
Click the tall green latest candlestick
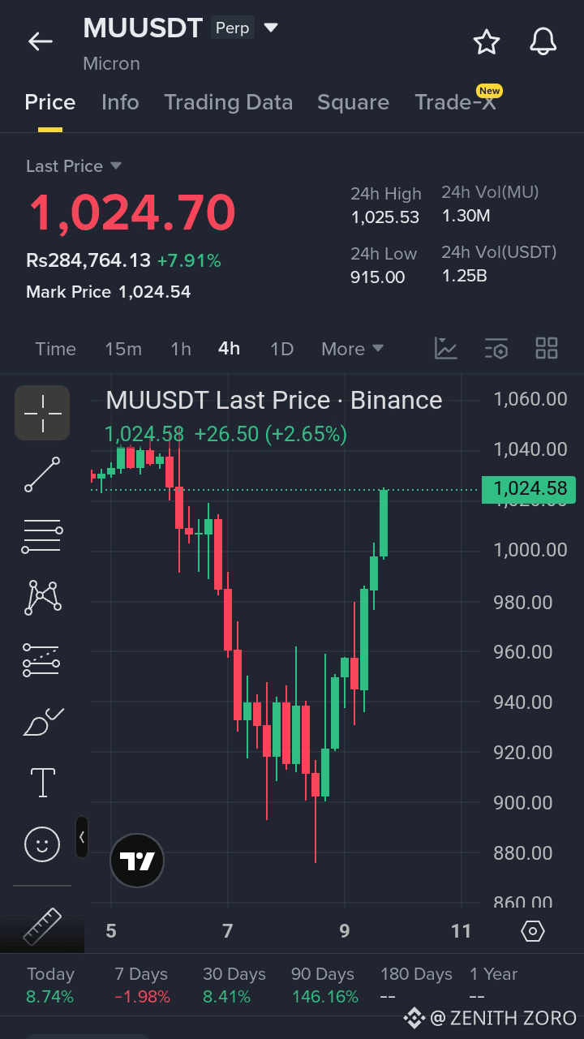tap(384, 523)
